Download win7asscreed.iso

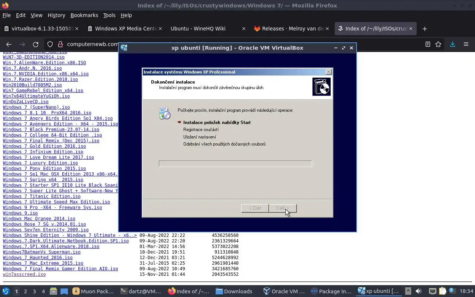click(x=24, y=274)
